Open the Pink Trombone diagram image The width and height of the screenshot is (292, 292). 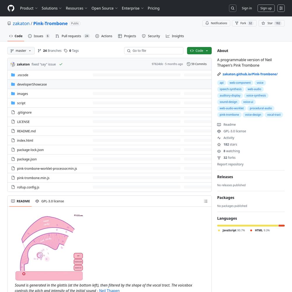click(x=49, y=247)
